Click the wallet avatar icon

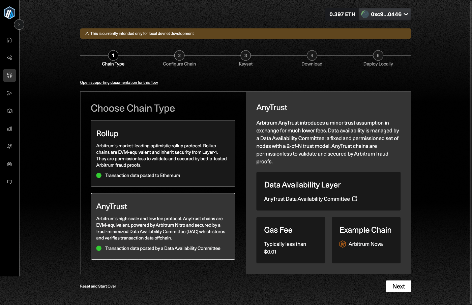click(365, 14)
